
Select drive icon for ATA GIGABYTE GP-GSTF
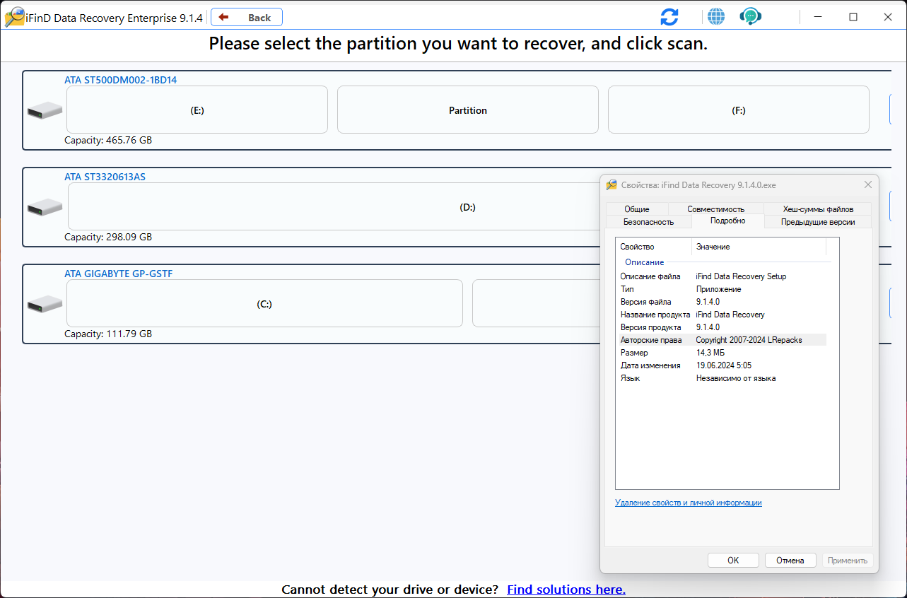click(x=45, y=304)
